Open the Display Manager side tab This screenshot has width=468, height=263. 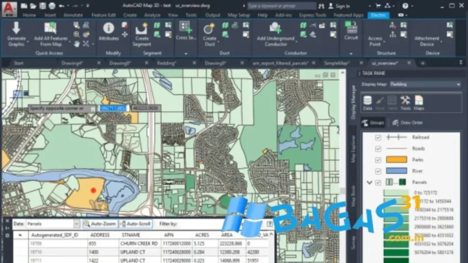coord(353,102)
